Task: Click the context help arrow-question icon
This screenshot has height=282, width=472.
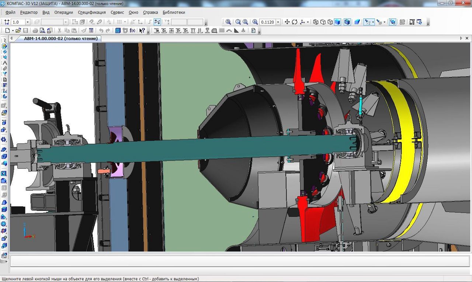Action: click(142, 31)
